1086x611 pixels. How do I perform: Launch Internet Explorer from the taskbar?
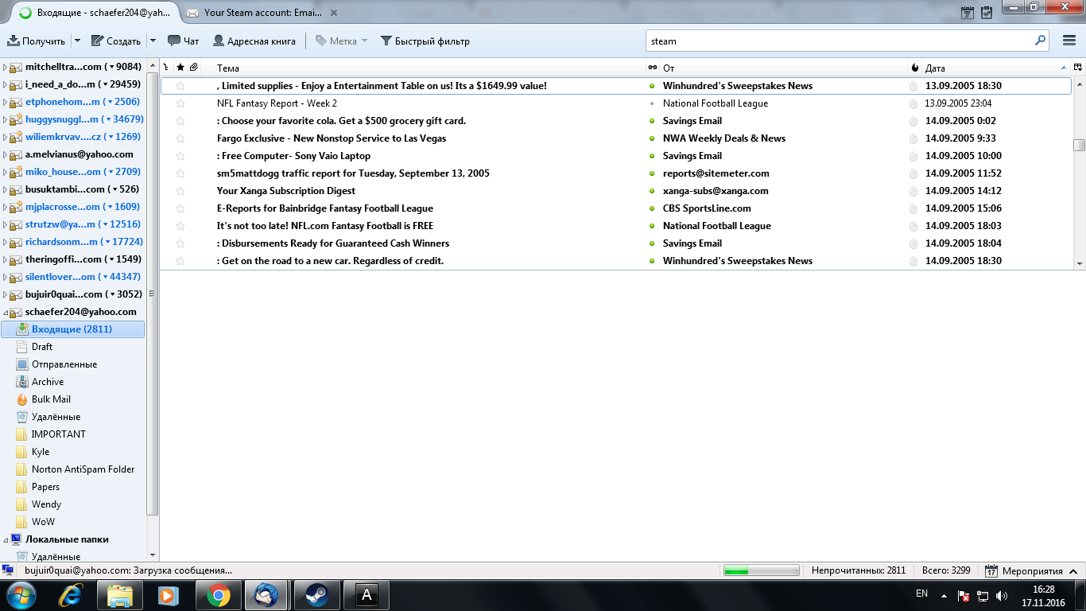click(x=71, y=594)
